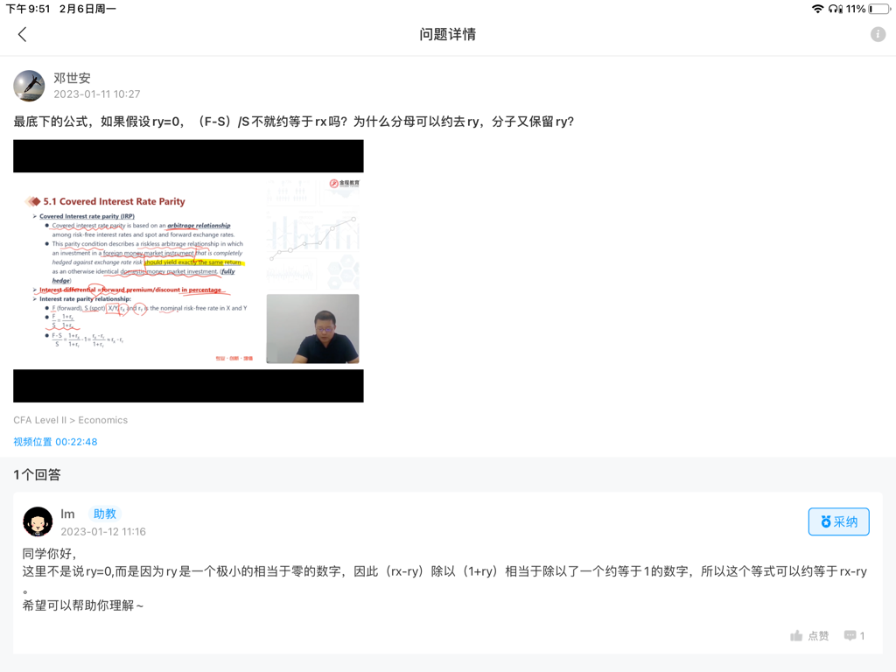Tap 邓世安's profile avatar
Screen dimensions: 896x672
tap(29, 86)
